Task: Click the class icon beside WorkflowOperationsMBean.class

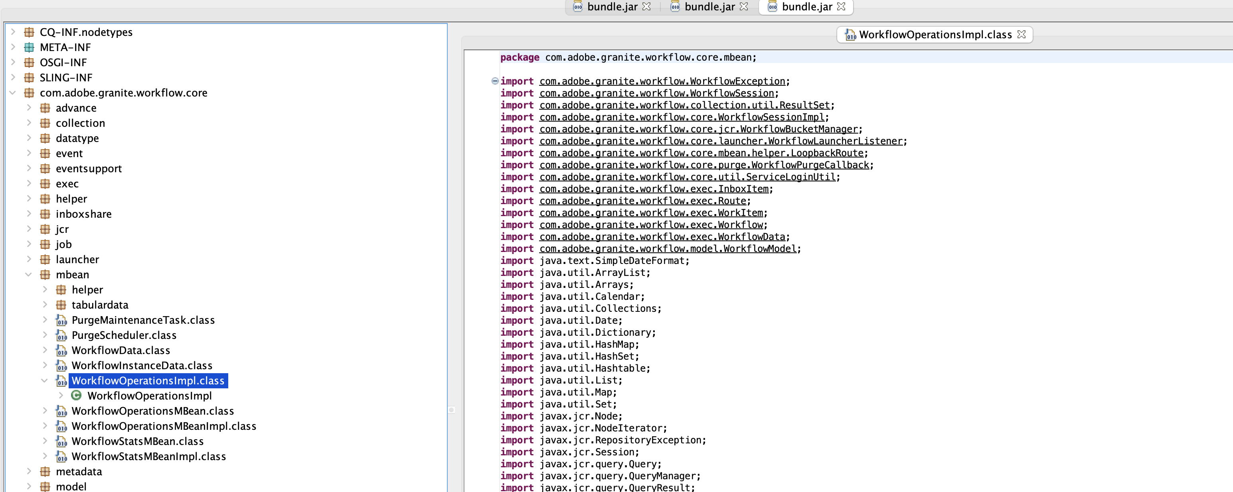Action: 62,411
